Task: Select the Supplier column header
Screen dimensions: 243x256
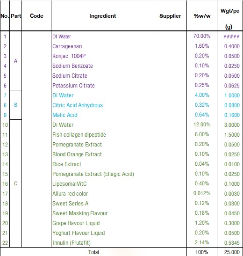Action: (x=170, y=16)
